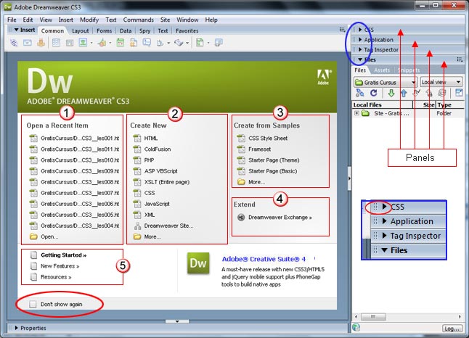Click the Hyperlink icon in Insert bar

[x=14, y=43]
